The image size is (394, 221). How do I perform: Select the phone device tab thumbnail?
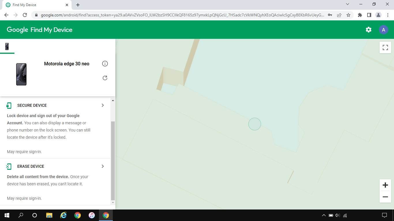coord(7,46)
